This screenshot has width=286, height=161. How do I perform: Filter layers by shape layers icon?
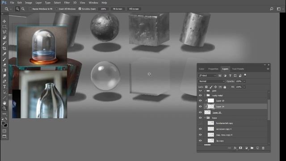click(235, 76)
